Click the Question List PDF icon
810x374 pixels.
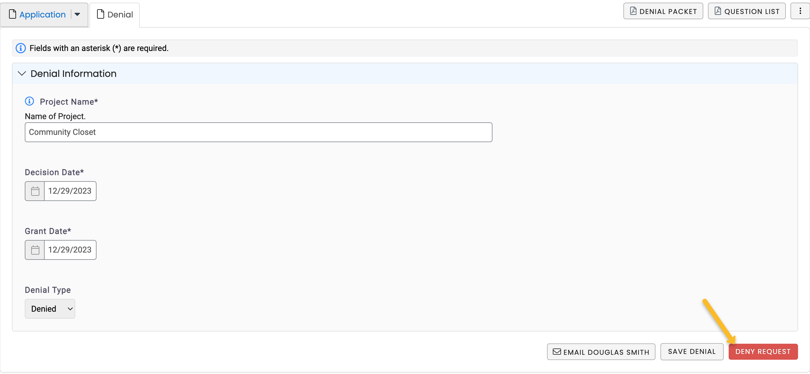point(718,11)
